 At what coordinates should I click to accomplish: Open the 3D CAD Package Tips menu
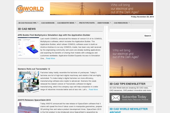(x=27, y=23)
